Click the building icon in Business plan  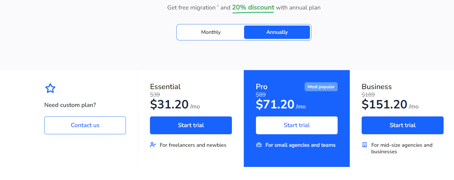pyautogui.click(x=365, y=145)
